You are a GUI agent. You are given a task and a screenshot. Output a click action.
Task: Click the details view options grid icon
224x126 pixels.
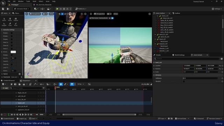pyautogui.click(x=222, y=59)
